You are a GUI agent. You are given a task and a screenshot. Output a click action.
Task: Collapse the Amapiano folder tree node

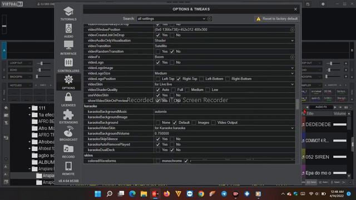click(x=29, y=169)
